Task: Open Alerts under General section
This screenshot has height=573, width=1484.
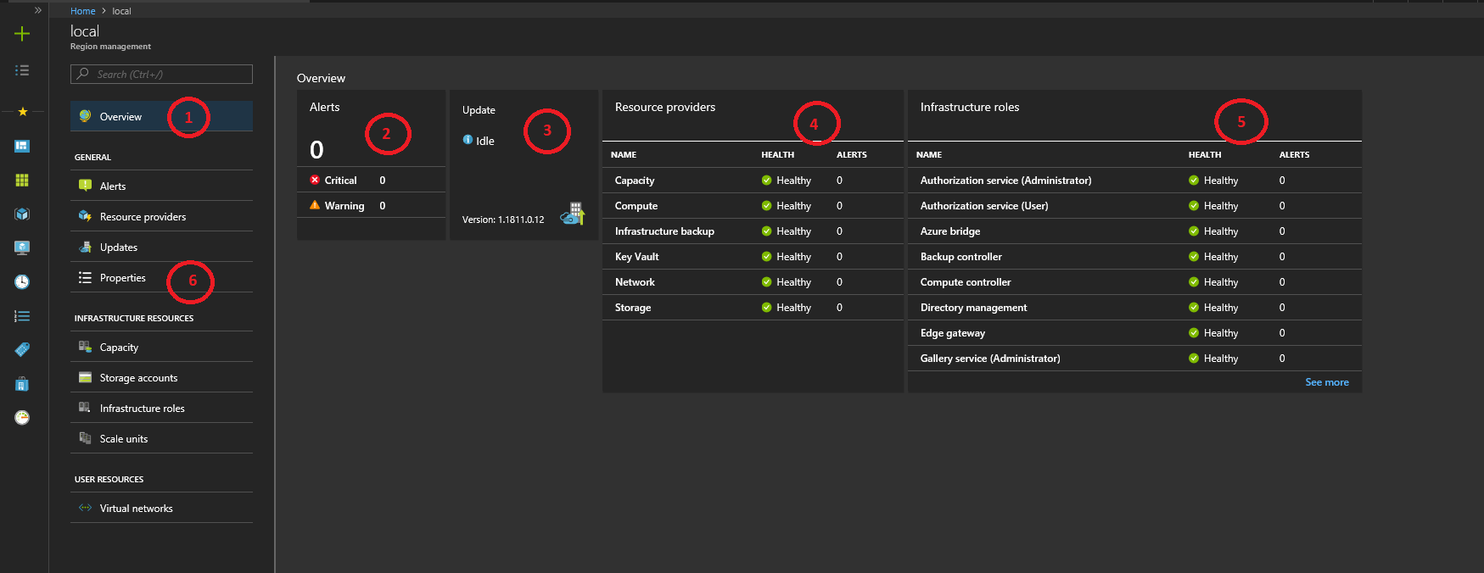Action: point(113,186)
